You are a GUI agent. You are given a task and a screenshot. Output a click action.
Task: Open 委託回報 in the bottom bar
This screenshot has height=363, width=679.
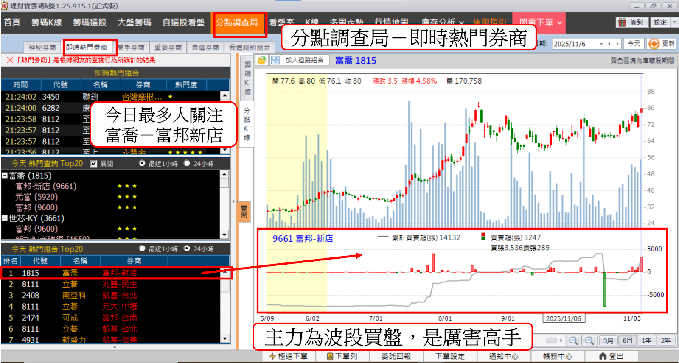pos(396,356)
